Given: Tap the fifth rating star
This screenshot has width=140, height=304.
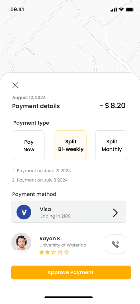Looking at the screenshot, I should coord(66,252).
